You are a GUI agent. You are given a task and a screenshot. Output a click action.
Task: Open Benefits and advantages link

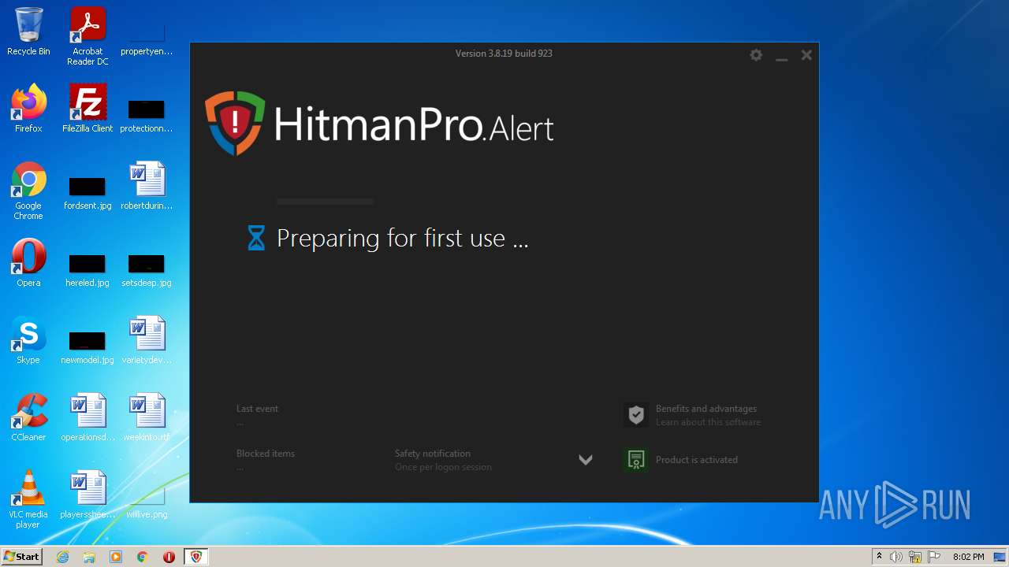point(708,415)
